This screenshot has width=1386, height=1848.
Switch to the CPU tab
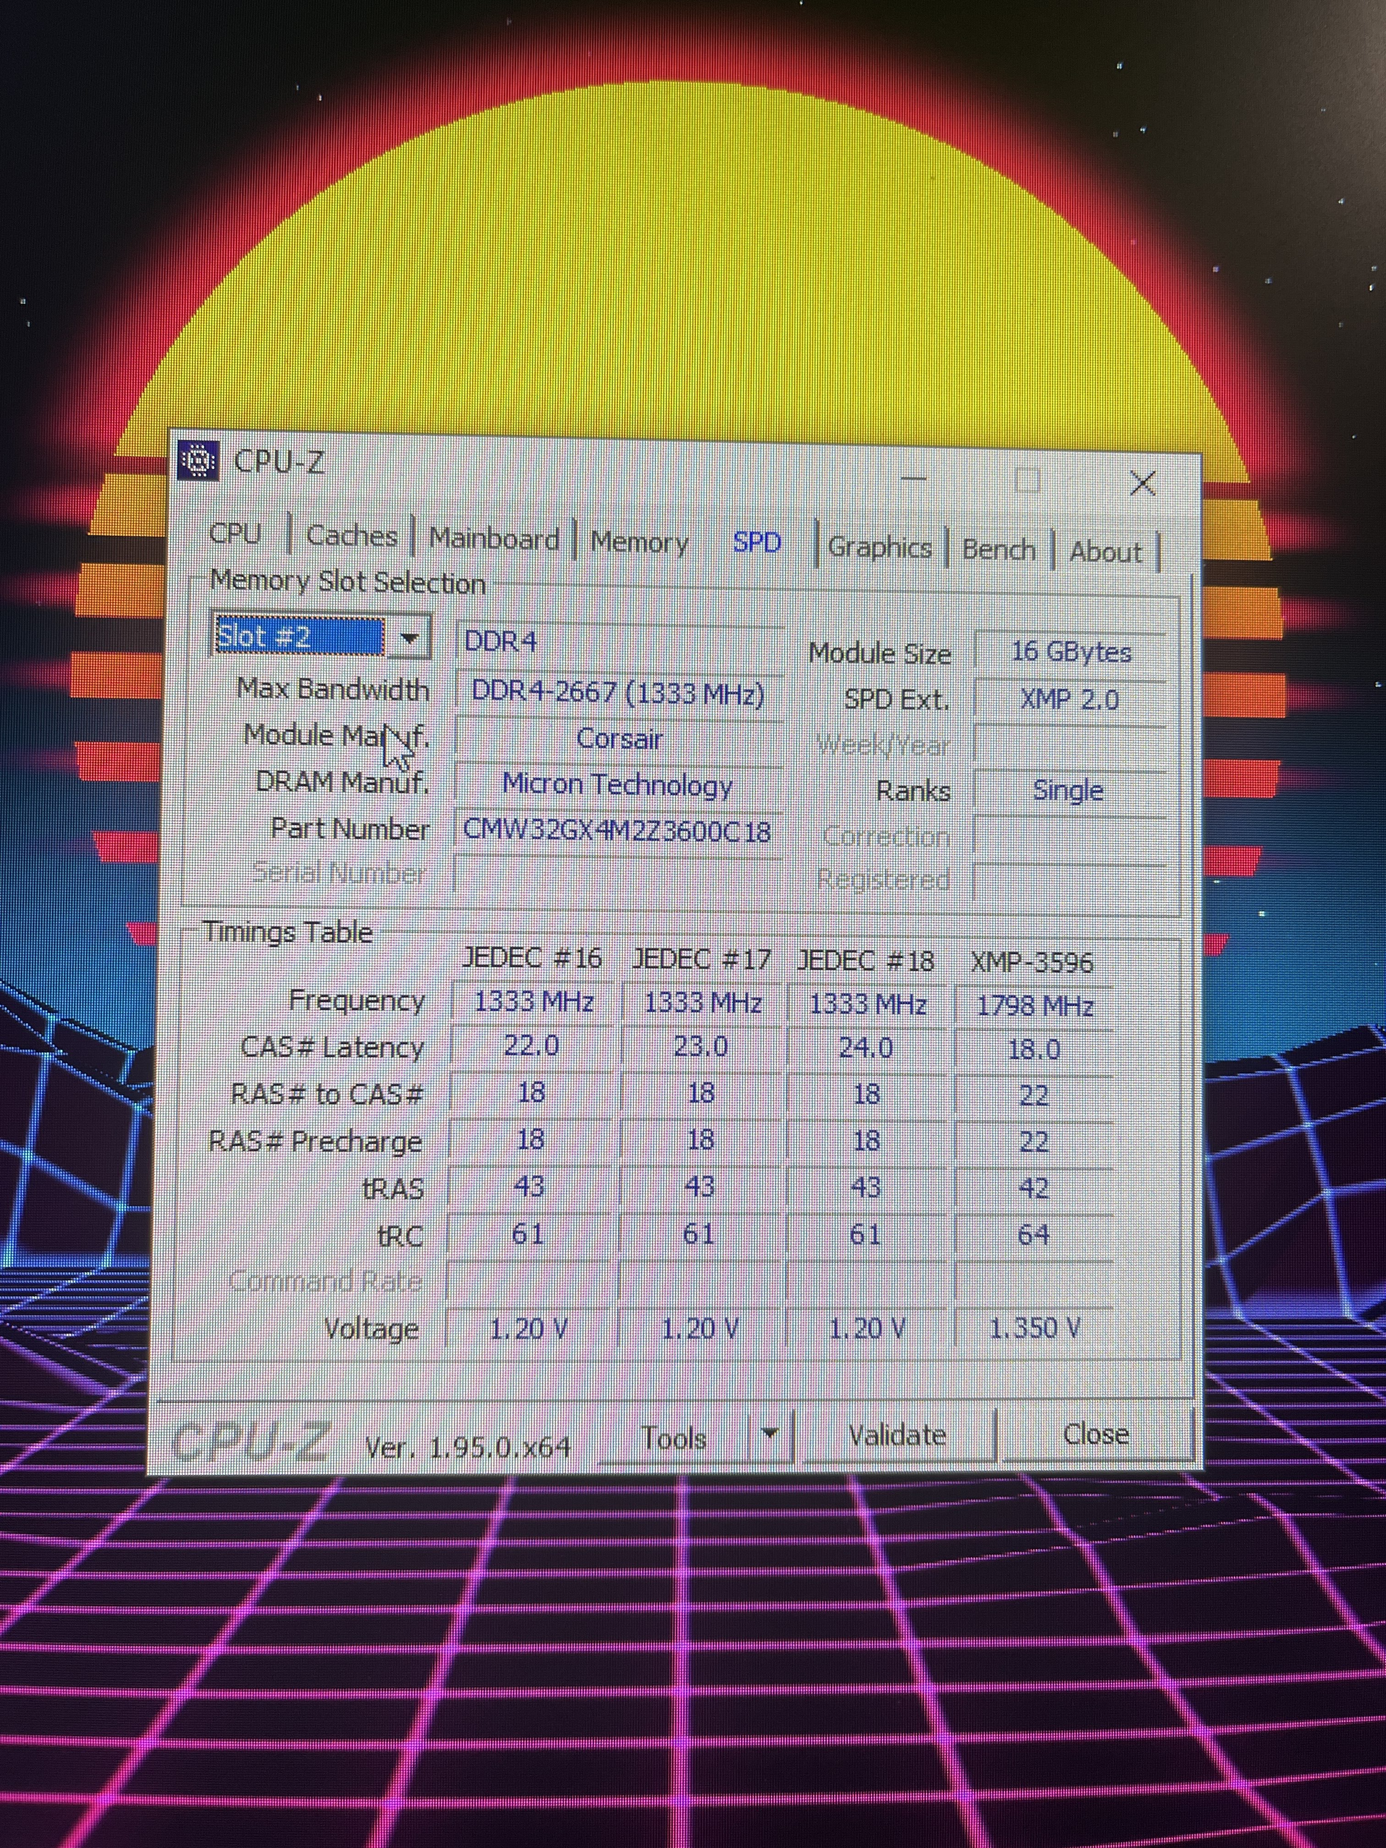(236, 533)
